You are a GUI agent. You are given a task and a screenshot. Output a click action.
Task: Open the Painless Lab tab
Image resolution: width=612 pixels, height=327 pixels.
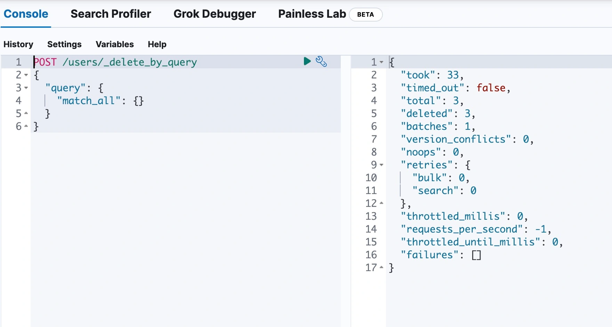coord(312,14)
